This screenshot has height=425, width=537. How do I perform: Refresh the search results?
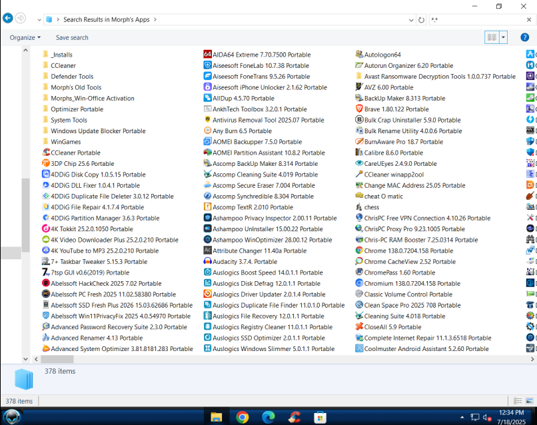point(421,20)
